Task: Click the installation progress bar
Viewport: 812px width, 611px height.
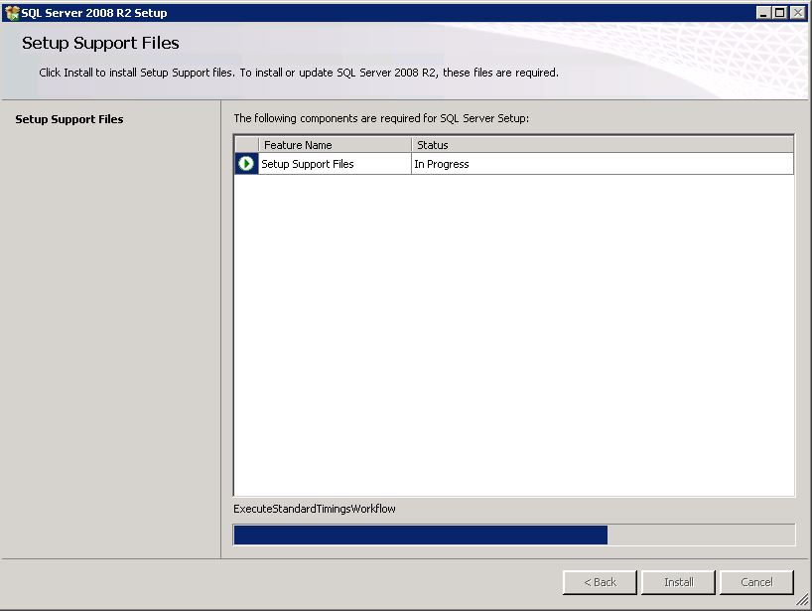Action: click(513, 535)
